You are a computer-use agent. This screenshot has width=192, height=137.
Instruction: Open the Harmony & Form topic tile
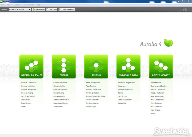tap(128, 67)
